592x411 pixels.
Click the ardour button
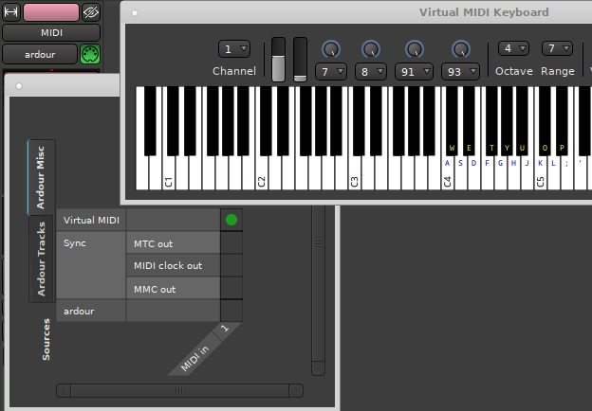click(39, 54)
